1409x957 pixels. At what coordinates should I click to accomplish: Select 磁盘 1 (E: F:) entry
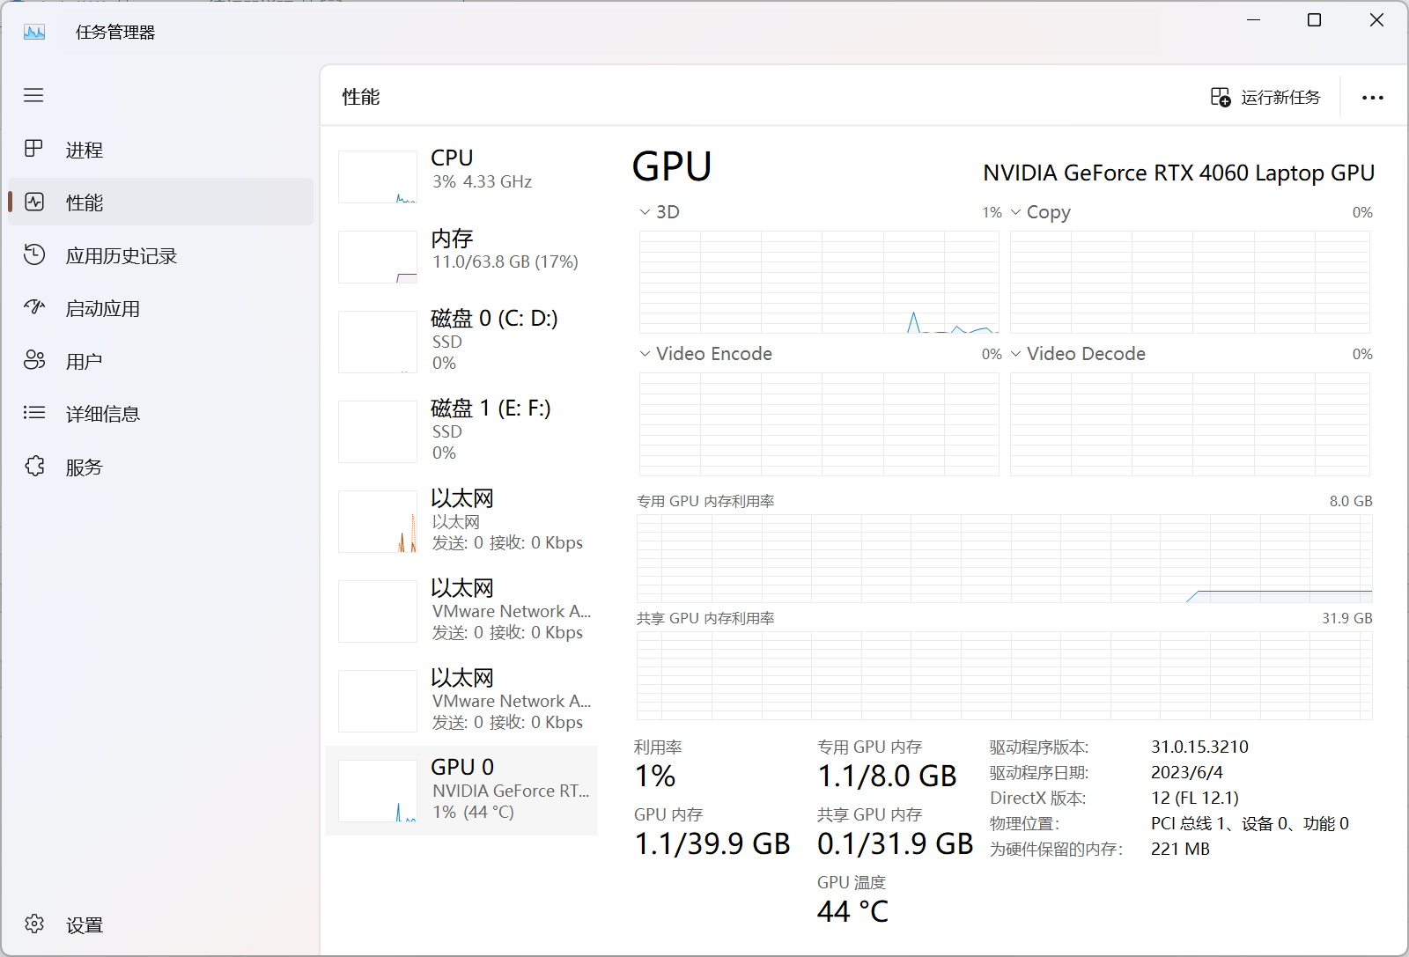(461, 431)
